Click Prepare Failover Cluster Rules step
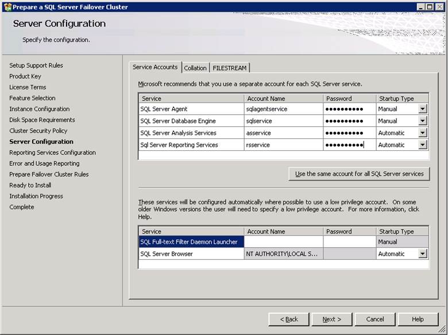Screen dimensions: 448x335 tap(49, 174)
